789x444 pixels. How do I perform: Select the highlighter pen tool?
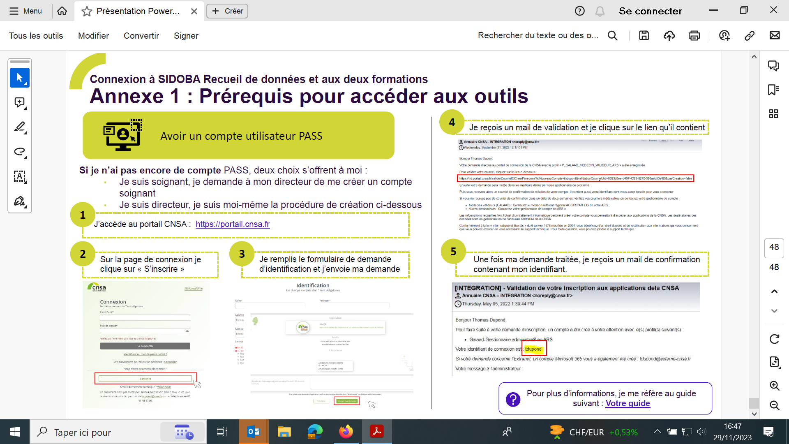tap(19, 127)
